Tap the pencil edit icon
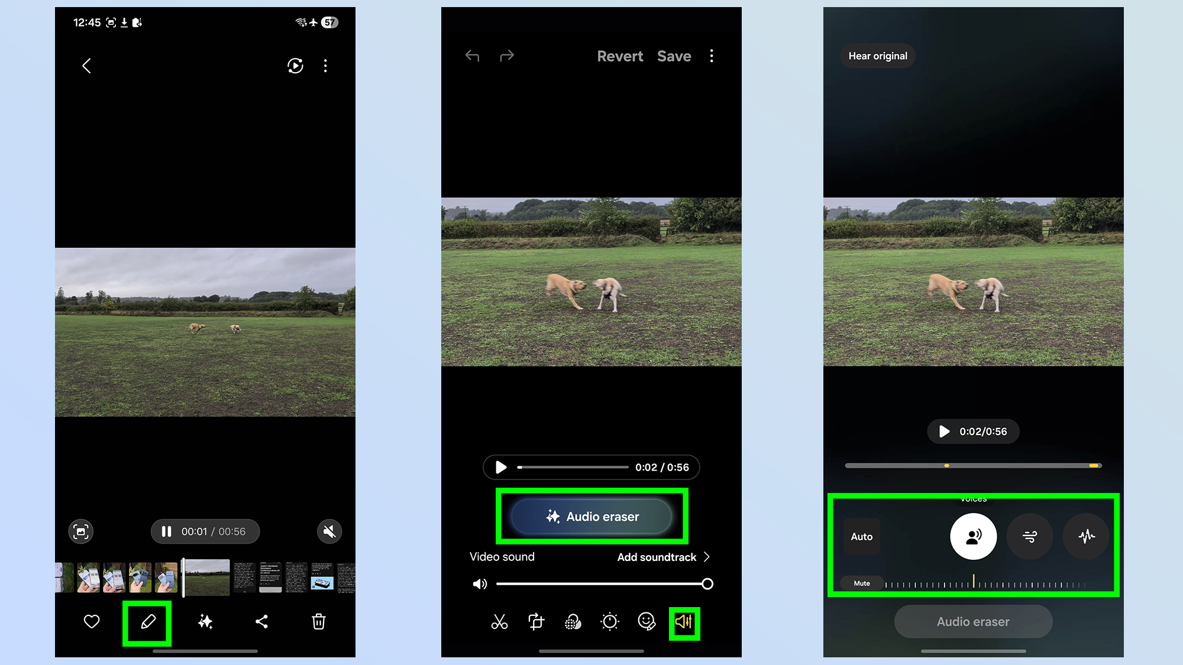 (148, 622)
